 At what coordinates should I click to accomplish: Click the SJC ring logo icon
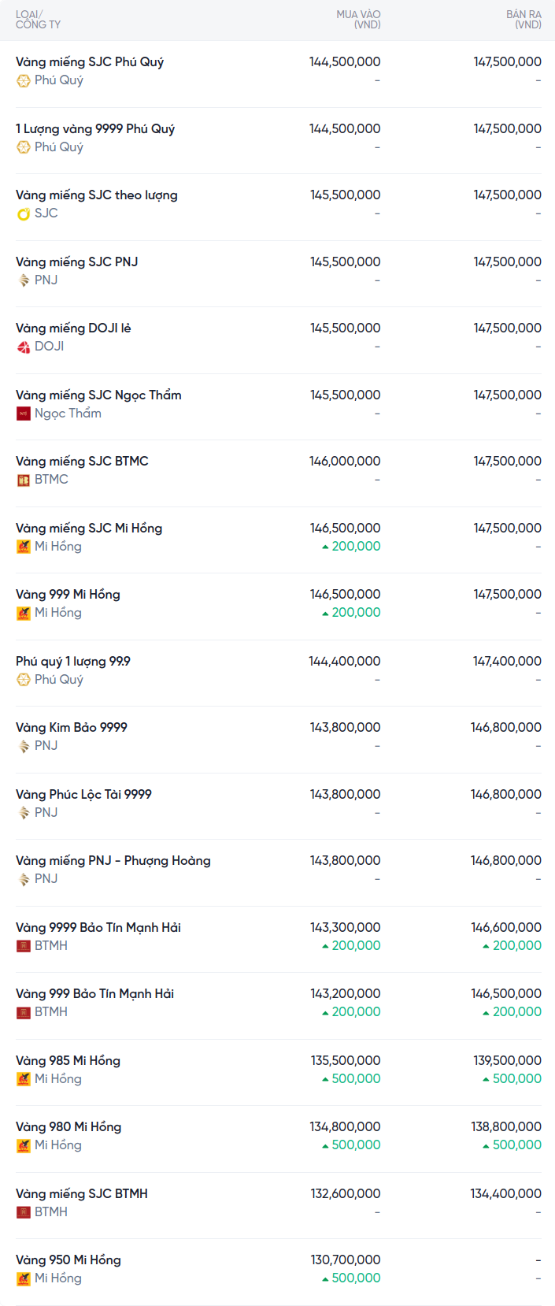click(24, 213)
